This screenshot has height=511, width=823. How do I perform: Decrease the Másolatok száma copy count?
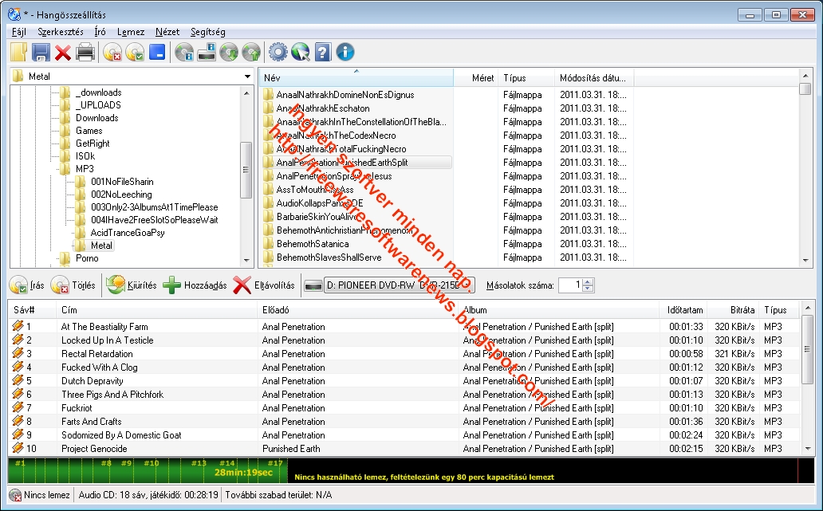click(589, 289)
